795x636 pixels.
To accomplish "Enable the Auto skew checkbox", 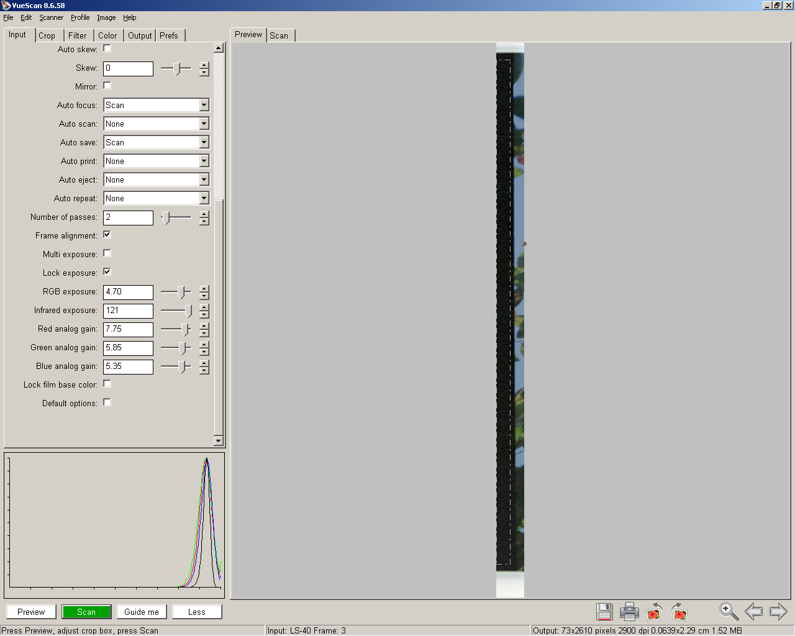I will tap(107, 48).
